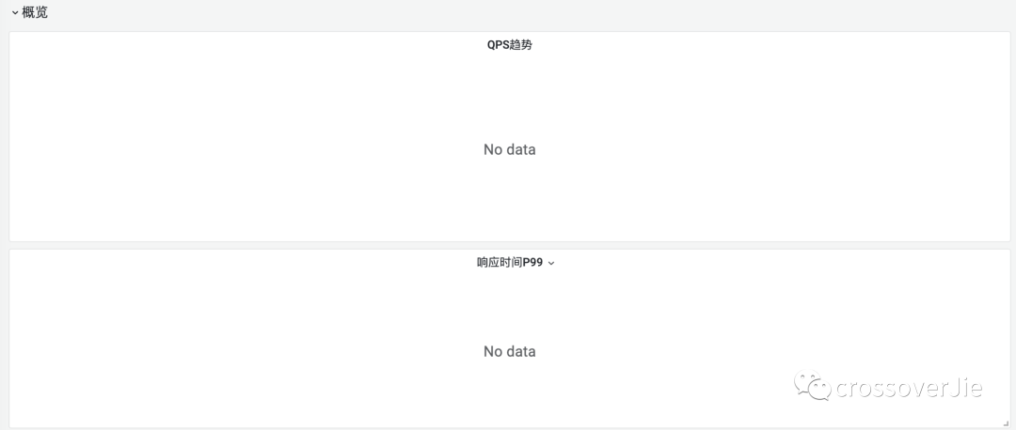Click the smaller chat bubble in the watermark
The width and height of the screenshot is (1016, 430).
[820, 390]
